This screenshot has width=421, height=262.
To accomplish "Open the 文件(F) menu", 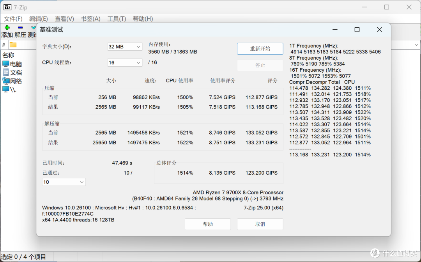I will 13,19.
